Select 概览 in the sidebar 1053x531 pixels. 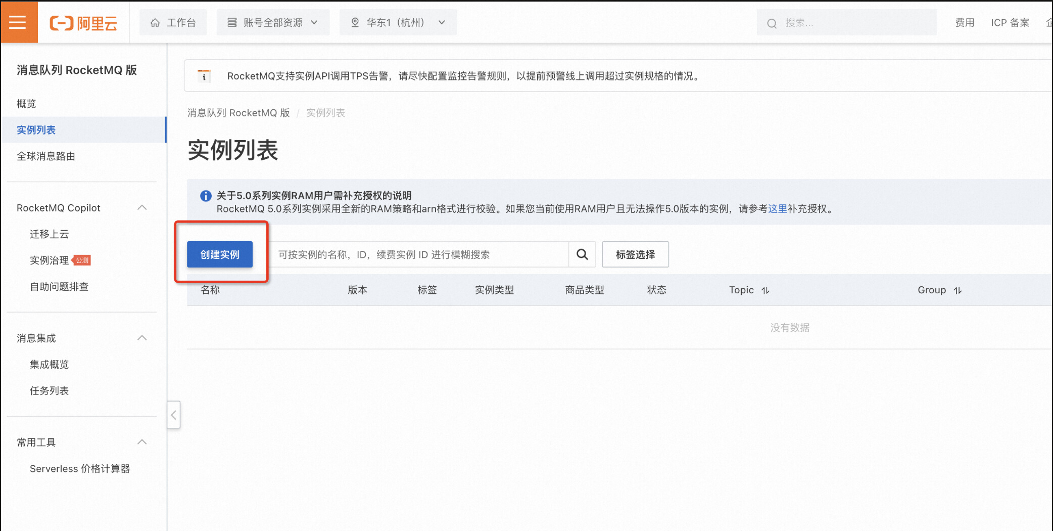pos(26,104)
